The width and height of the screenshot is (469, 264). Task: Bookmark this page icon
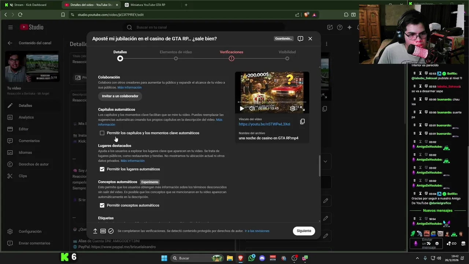[x=63, y=15]
